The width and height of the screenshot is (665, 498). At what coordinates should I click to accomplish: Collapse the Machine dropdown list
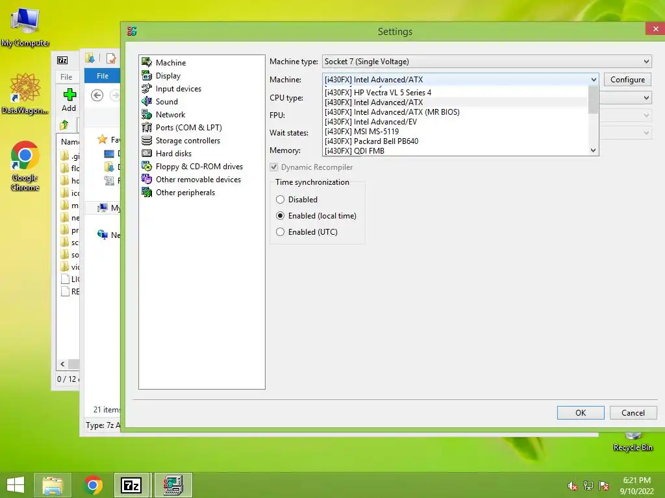coord(594,80)
